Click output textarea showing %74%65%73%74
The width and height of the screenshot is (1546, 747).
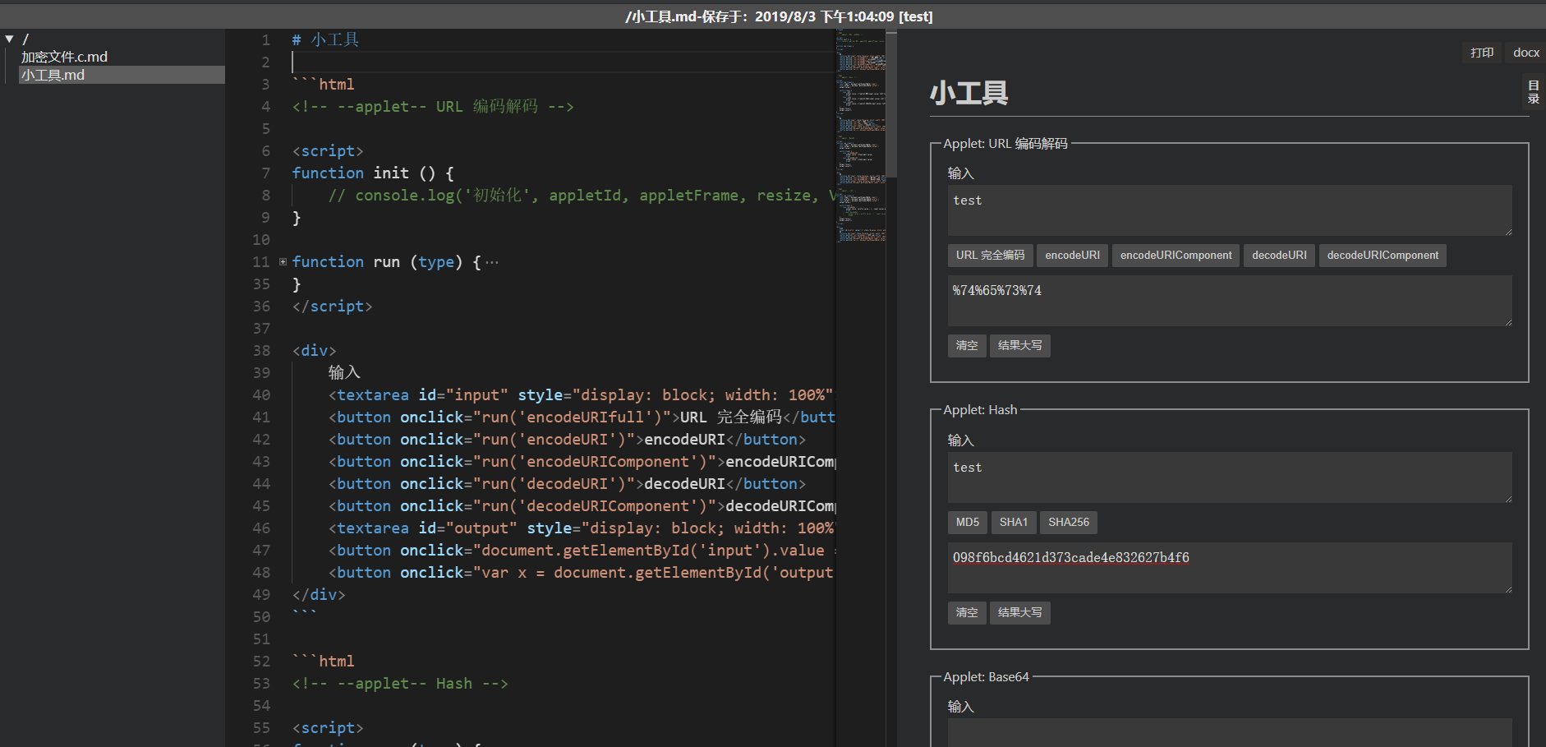[x=1230, y=301]
